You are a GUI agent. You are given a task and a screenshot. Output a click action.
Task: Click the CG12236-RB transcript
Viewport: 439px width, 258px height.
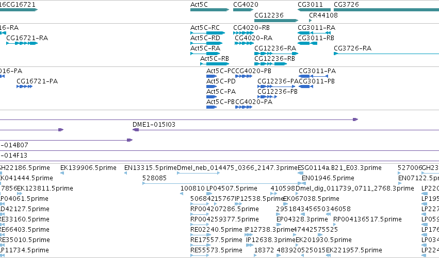tap(270, 64)
